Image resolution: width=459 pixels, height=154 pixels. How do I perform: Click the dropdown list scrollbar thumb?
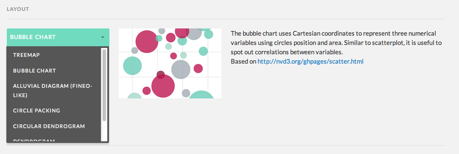[104, 85]
